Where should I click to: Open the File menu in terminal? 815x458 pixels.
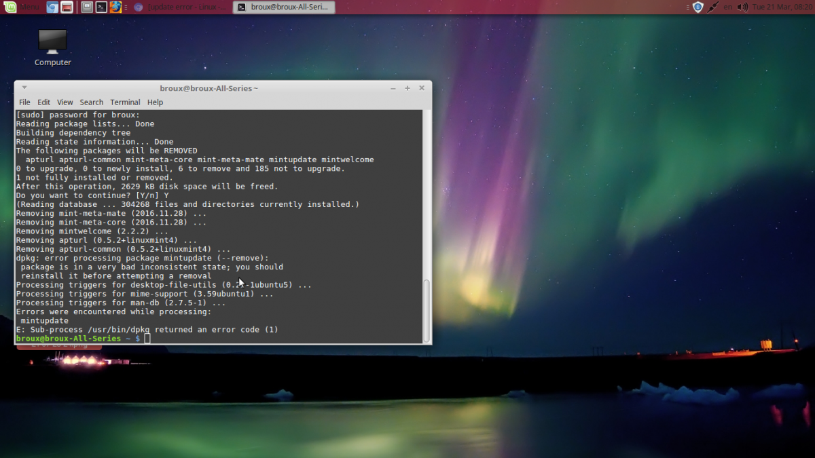coord(24,102)
